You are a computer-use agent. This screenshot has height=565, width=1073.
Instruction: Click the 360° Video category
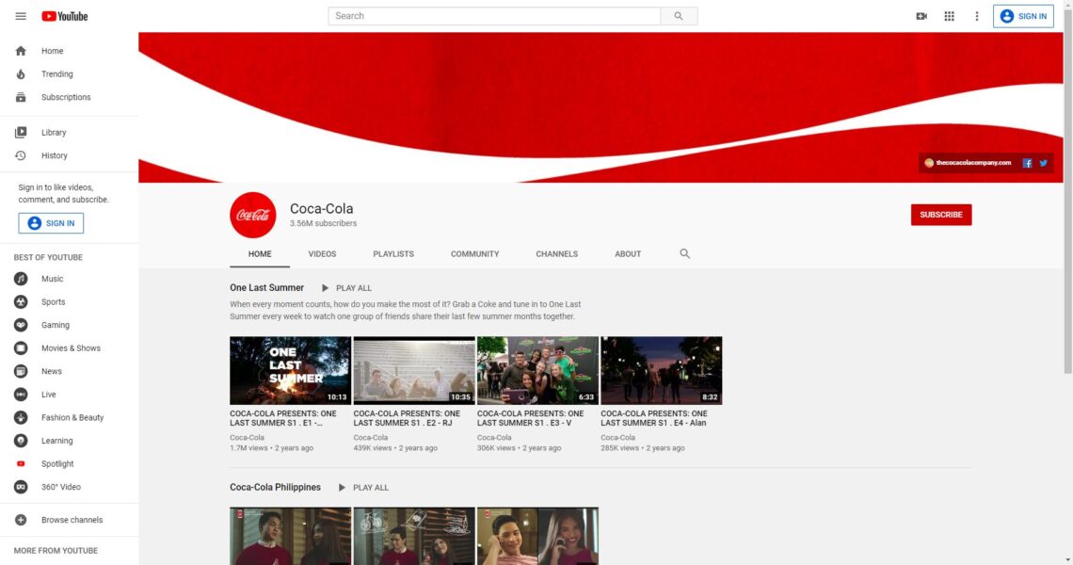pyautogui.click(x=21, y=487)
